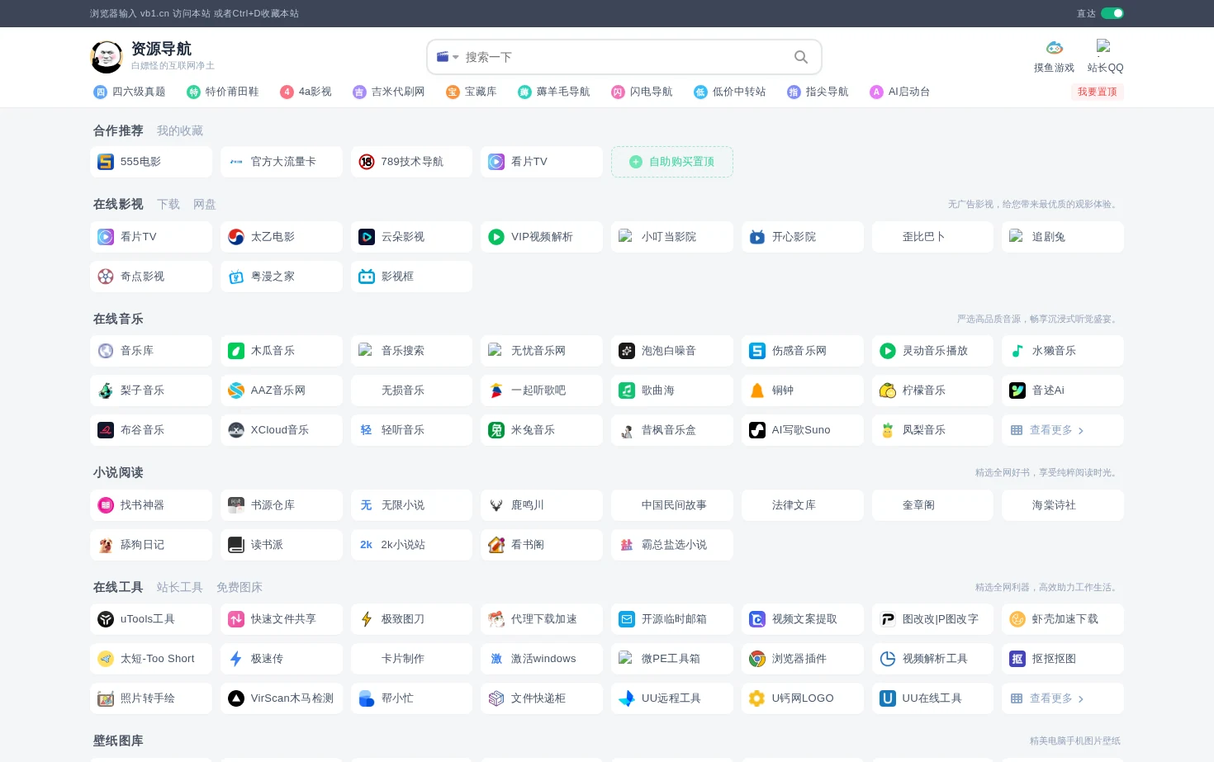The image size is (1214, 762).
Task: Open 指尖导航 nav item
Action: click(818, 92)
